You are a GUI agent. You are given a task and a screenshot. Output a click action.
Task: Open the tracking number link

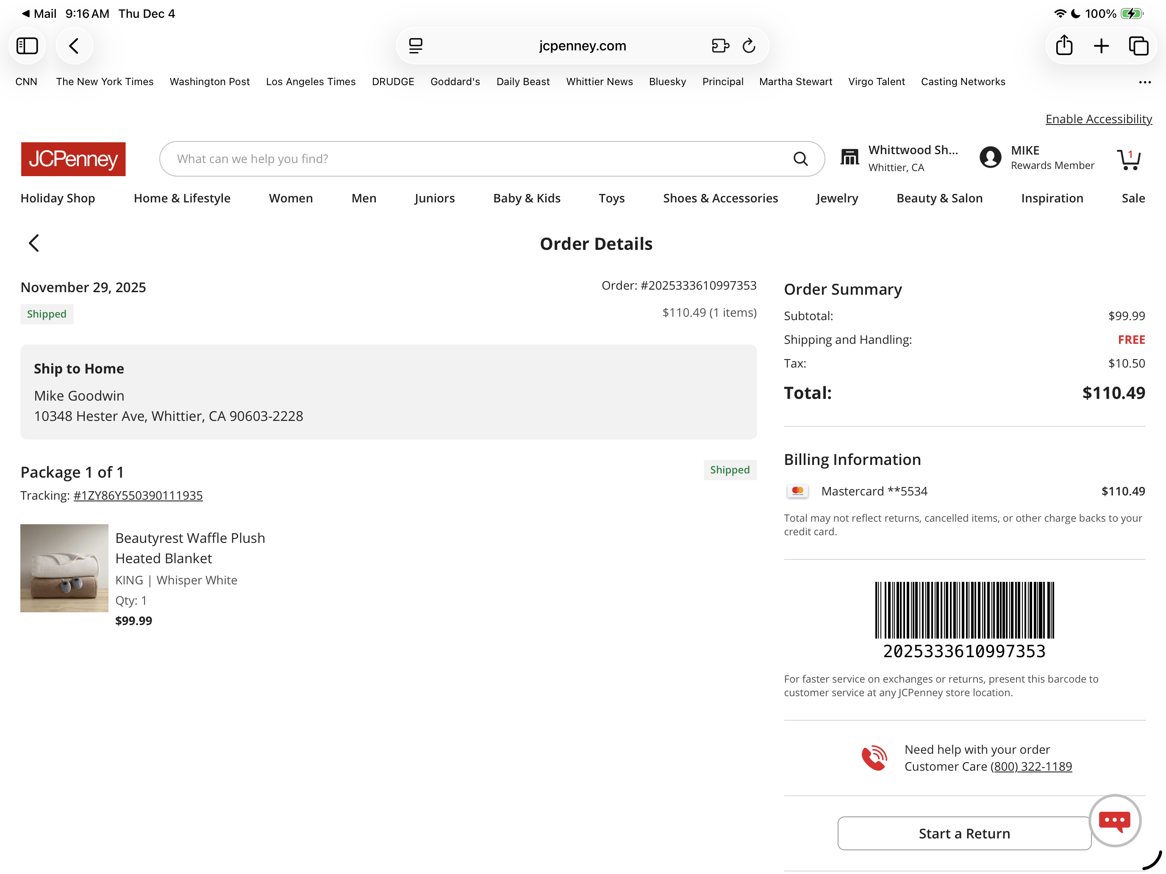pyautogui.click(x=138, y=495)
